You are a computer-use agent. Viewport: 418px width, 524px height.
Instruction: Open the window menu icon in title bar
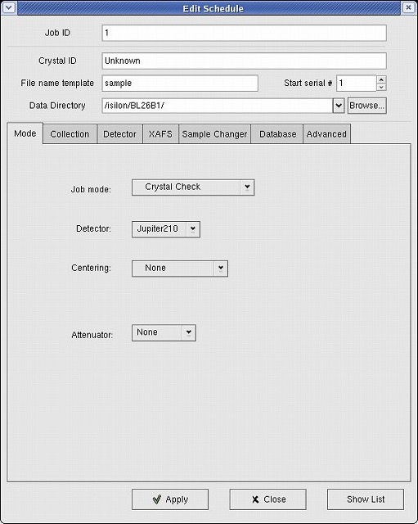9,7
